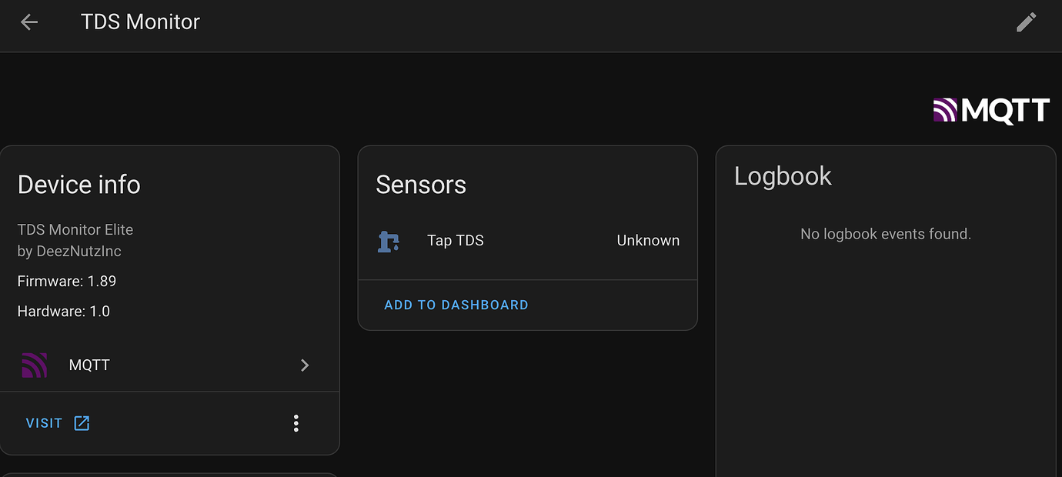Click ADD TO DASHBOARD
Image resolution: width=1062 pixels, height=477 pixels.
[x=456, y=305]
